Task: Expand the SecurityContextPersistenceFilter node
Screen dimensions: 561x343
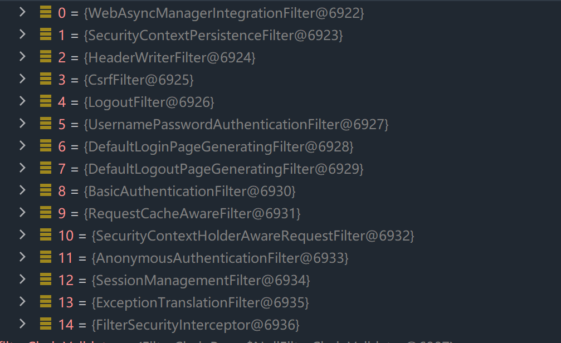Action: pyautogui.click(x=22, y=35)
